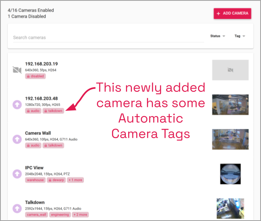Expand '+ 1 more' tags on IPC View
Screen dimensions: 261x221
click(75, 180)
